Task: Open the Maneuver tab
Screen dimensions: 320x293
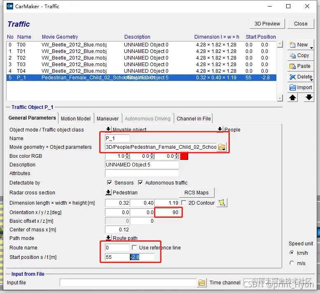Action: pyautogui.click(x=107, y=118)
